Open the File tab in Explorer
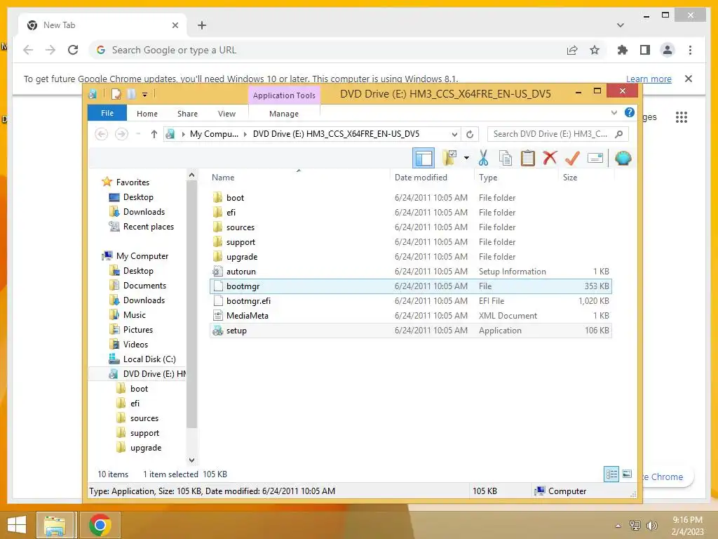This screenshot has height=539, width=718. pyautogui.click(x=107, y=113)
